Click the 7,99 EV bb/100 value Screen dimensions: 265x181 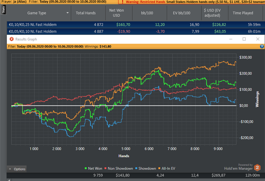pos(195,31)
